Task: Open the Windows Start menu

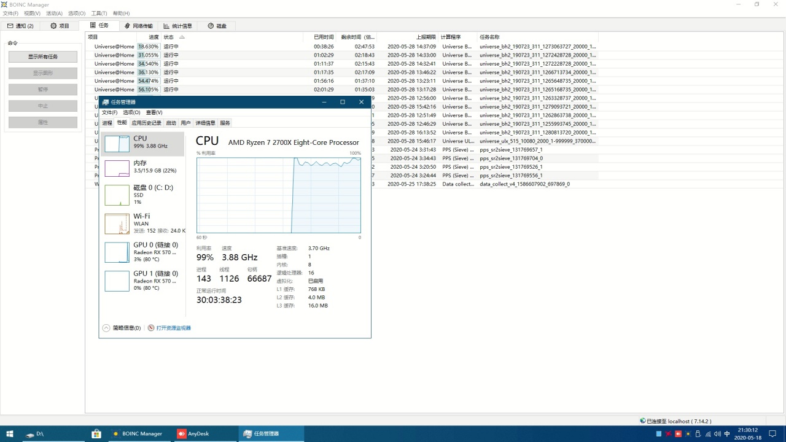Action: coord(10,433)
